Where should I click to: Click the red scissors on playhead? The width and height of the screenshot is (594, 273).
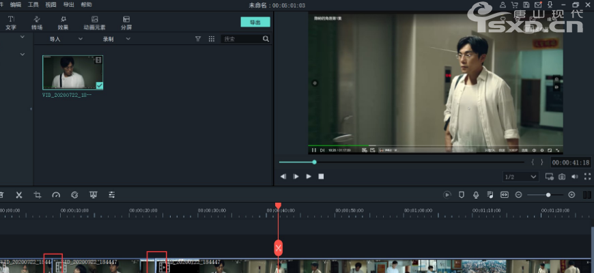click(279, 248)
